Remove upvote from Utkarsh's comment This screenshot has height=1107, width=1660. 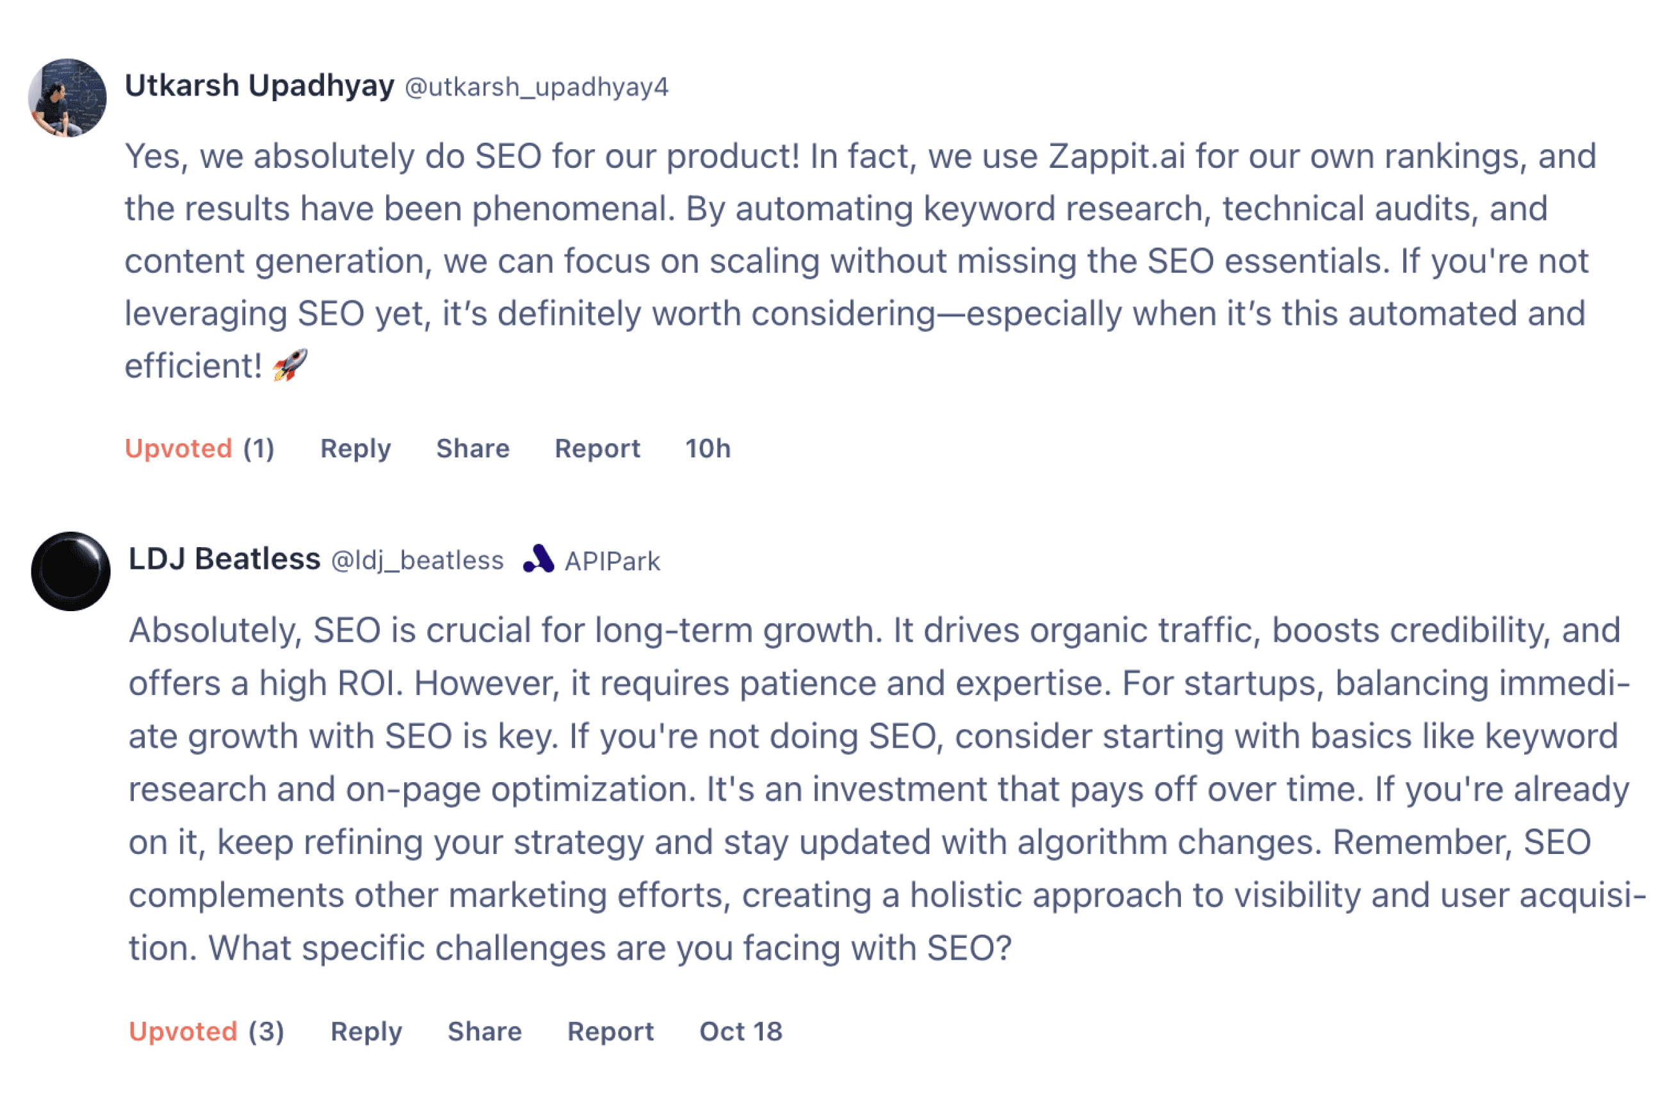click(179, 448)
